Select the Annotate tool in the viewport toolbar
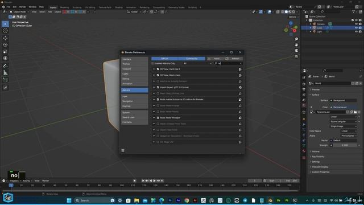Image resolution: width=364 pixels, height=205 pixels. click(5, 66)
